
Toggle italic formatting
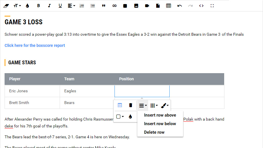point(49,6)
